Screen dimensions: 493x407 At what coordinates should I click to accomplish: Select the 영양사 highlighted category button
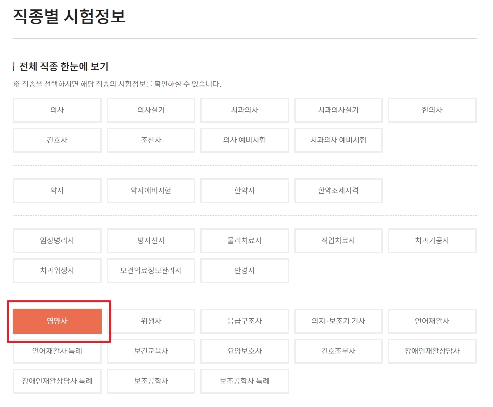coord(57,321)
